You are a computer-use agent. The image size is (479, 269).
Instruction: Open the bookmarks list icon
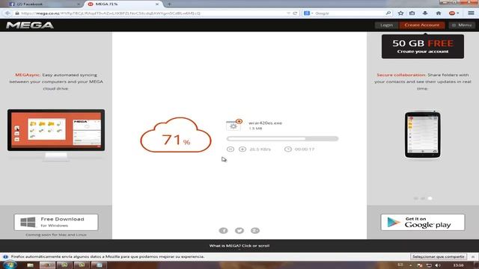pyautogui.click(x=412, y=13)
